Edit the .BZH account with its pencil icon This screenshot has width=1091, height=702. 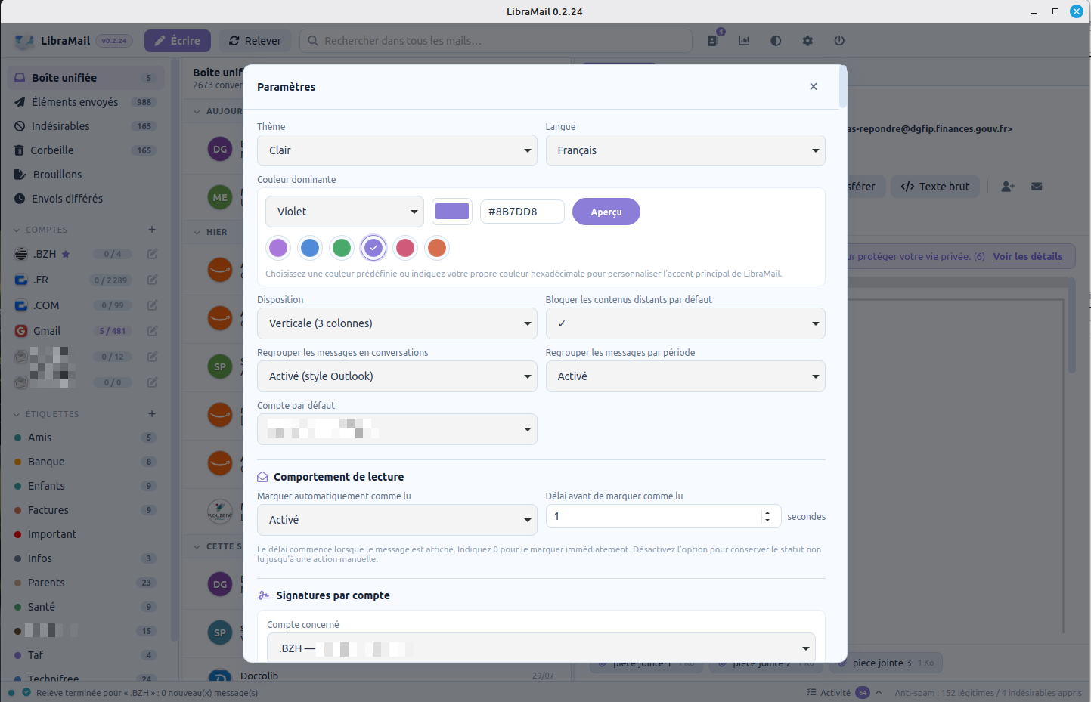(152, 254)
